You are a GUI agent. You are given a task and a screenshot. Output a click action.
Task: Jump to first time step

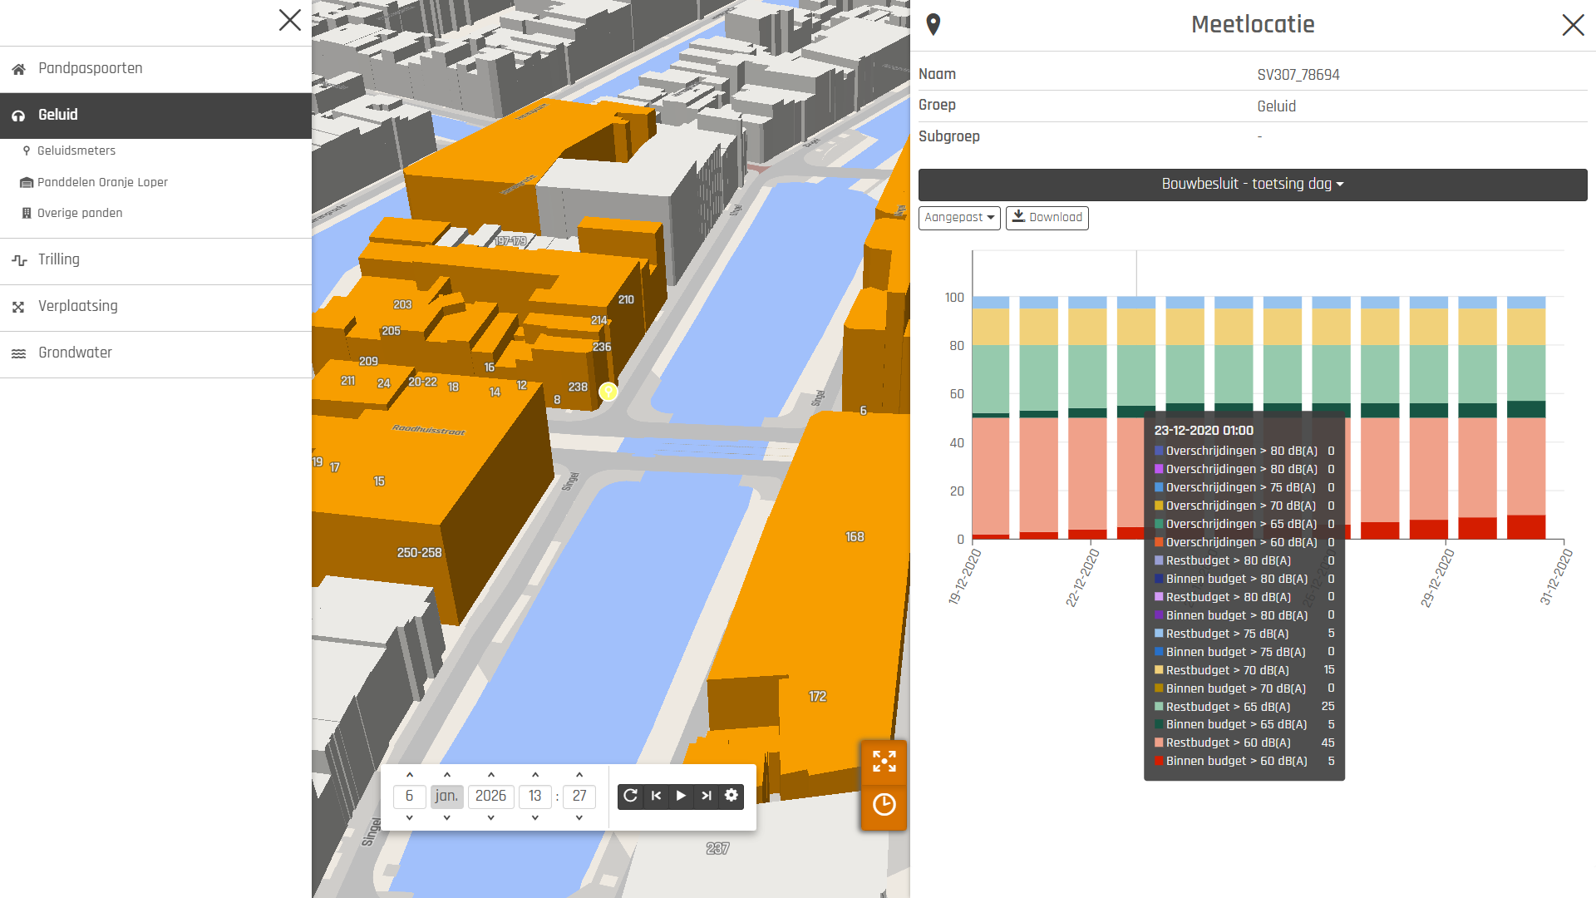pos(656,796)
